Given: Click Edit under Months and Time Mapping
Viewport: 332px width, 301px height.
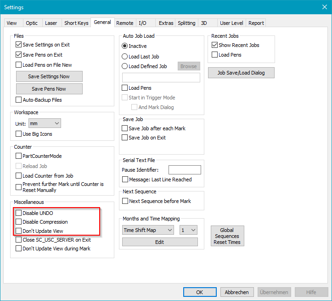Looking at the screenshot, I should (160, 242).
